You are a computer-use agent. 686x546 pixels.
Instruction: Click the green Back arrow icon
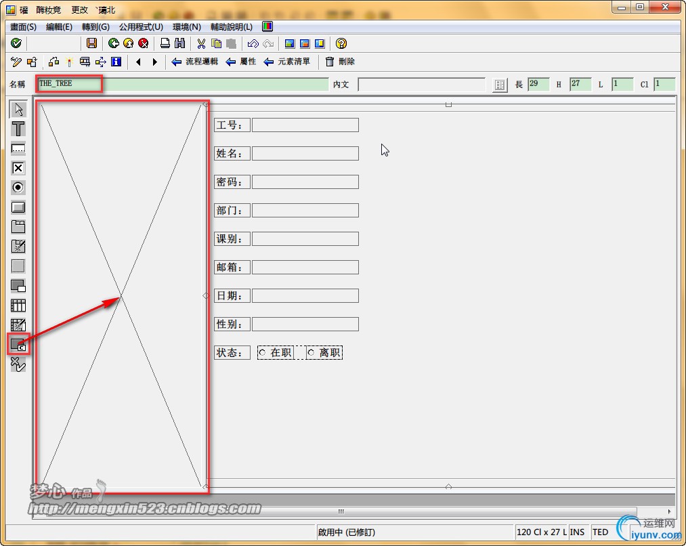(113, 43)
